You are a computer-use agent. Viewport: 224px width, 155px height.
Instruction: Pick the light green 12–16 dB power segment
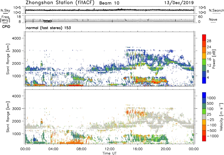[x=204, y=62]
